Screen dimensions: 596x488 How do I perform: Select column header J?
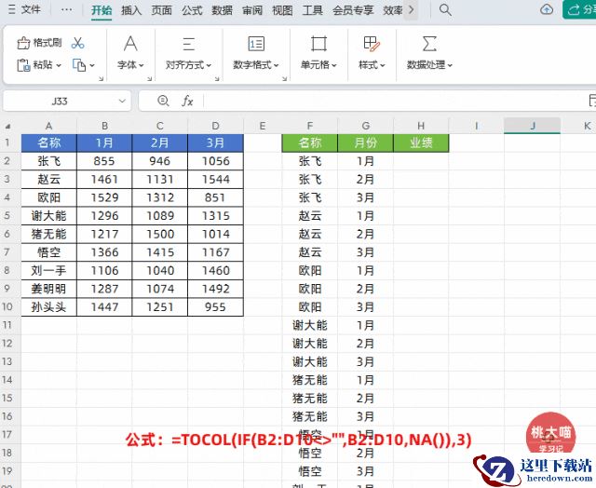point(532,125)
